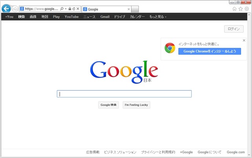Viewport: 252px width, 158px height.
Task: Open Google.com footer link
Action: (x=236, y=152)
